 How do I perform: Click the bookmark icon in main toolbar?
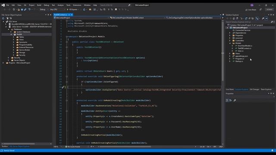[x=116, y=9]
